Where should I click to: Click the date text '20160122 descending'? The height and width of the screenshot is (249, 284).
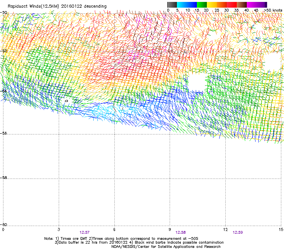(84, 7)
